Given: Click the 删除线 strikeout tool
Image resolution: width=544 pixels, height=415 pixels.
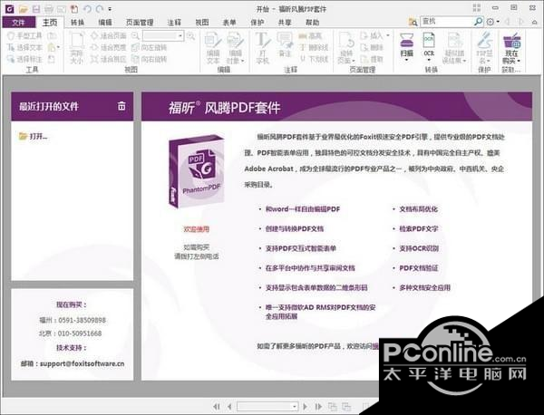Looking at the screenshot, I should tap(314, 47).
